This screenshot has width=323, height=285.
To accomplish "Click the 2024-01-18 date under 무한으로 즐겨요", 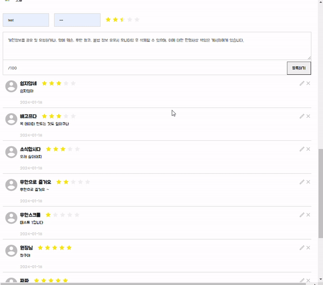I will coord(31,201).
